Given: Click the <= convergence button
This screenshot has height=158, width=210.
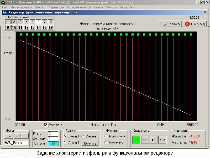Looking at the screenshot, I should point(145,140).
